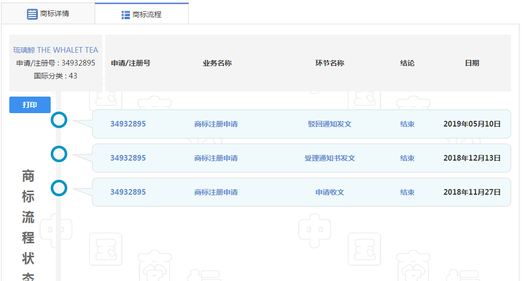Click the date 2018年12月13日

coord(472,158)
